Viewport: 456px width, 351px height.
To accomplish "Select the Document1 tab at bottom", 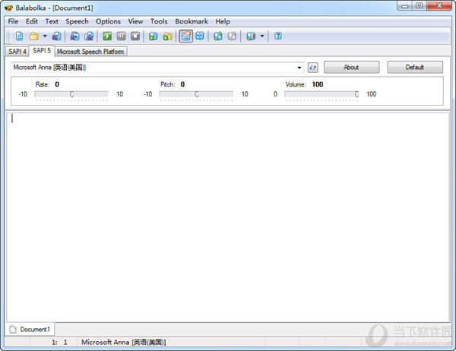I will pyautogui.click(x=30, y=330).
